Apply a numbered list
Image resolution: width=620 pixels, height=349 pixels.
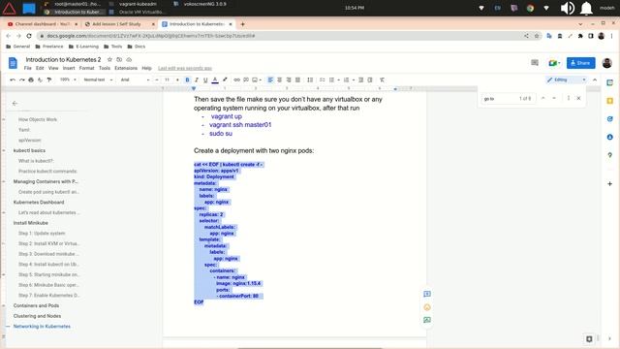point(348,79)
